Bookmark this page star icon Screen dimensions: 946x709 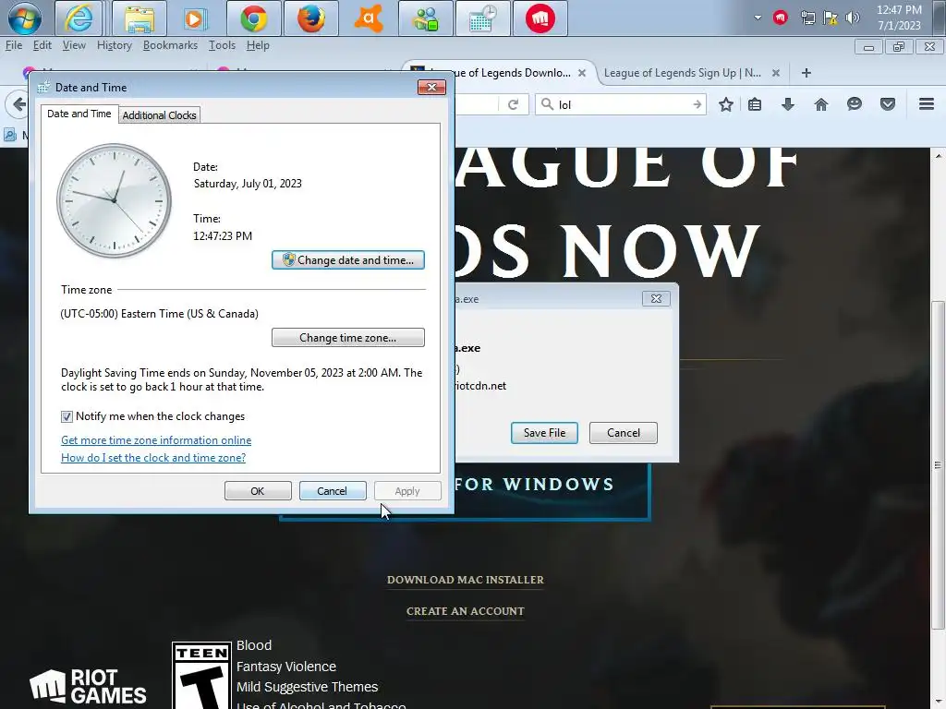pos(726,104)
